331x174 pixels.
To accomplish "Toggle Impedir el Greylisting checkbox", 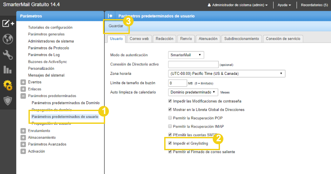I will [x=170, y=143].
